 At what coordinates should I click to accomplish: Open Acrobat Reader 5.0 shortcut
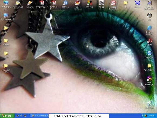(x=113, y=5)
